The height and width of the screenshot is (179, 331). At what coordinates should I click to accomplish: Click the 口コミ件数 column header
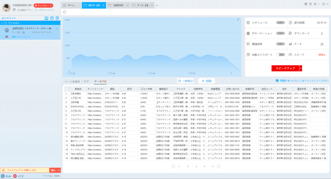coord(146,89)
